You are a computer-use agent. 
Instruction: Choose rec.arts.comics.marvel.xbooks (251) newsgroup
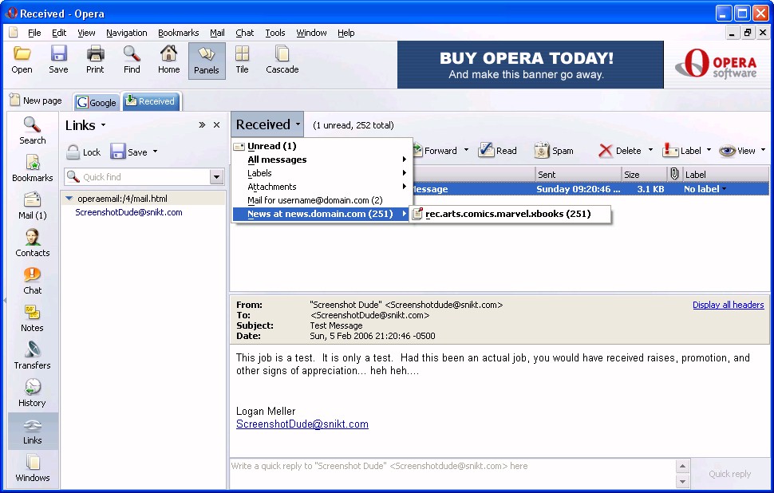[x=511, y=214]
